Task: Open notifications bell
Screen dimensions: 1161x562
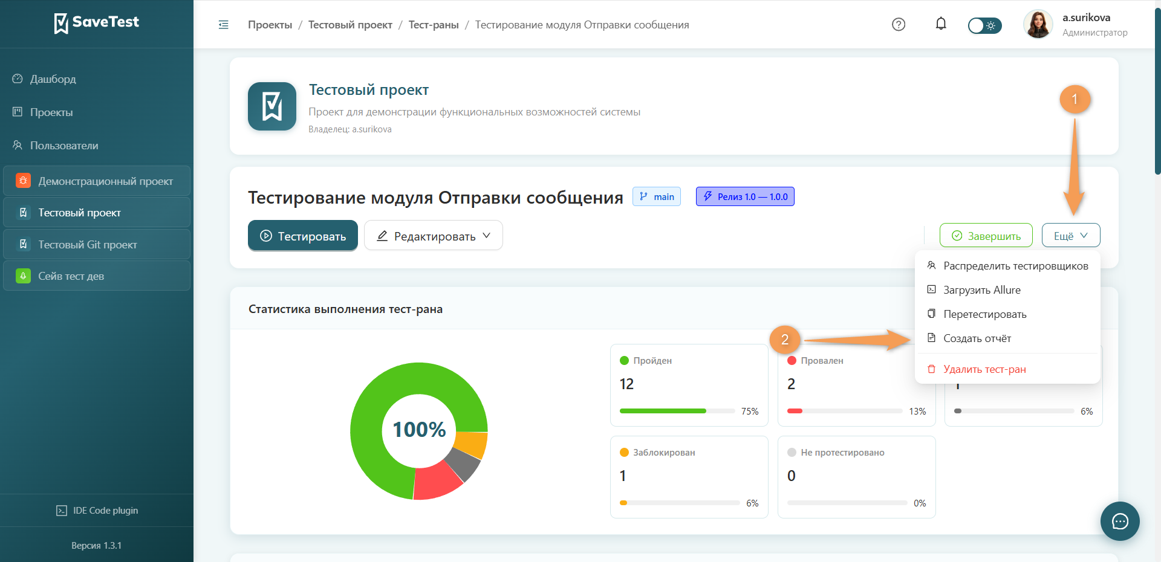Action: coord(941,24)
